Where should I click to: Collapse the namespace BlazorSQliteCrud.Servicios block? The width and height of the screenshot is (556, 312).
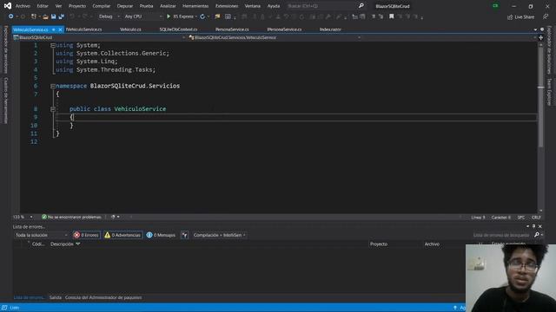click(53, 86)
